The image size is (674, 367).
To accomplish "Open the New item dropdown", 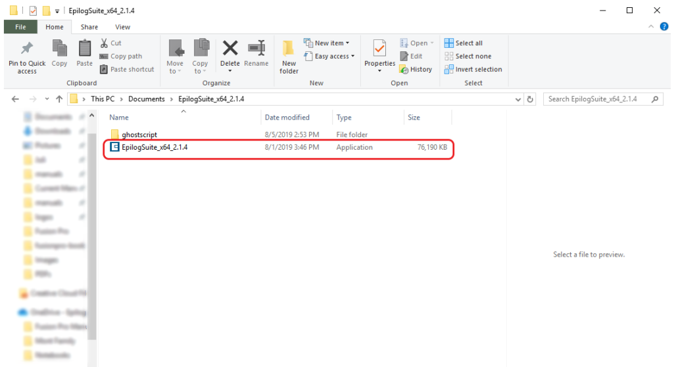I will point(327,43).
